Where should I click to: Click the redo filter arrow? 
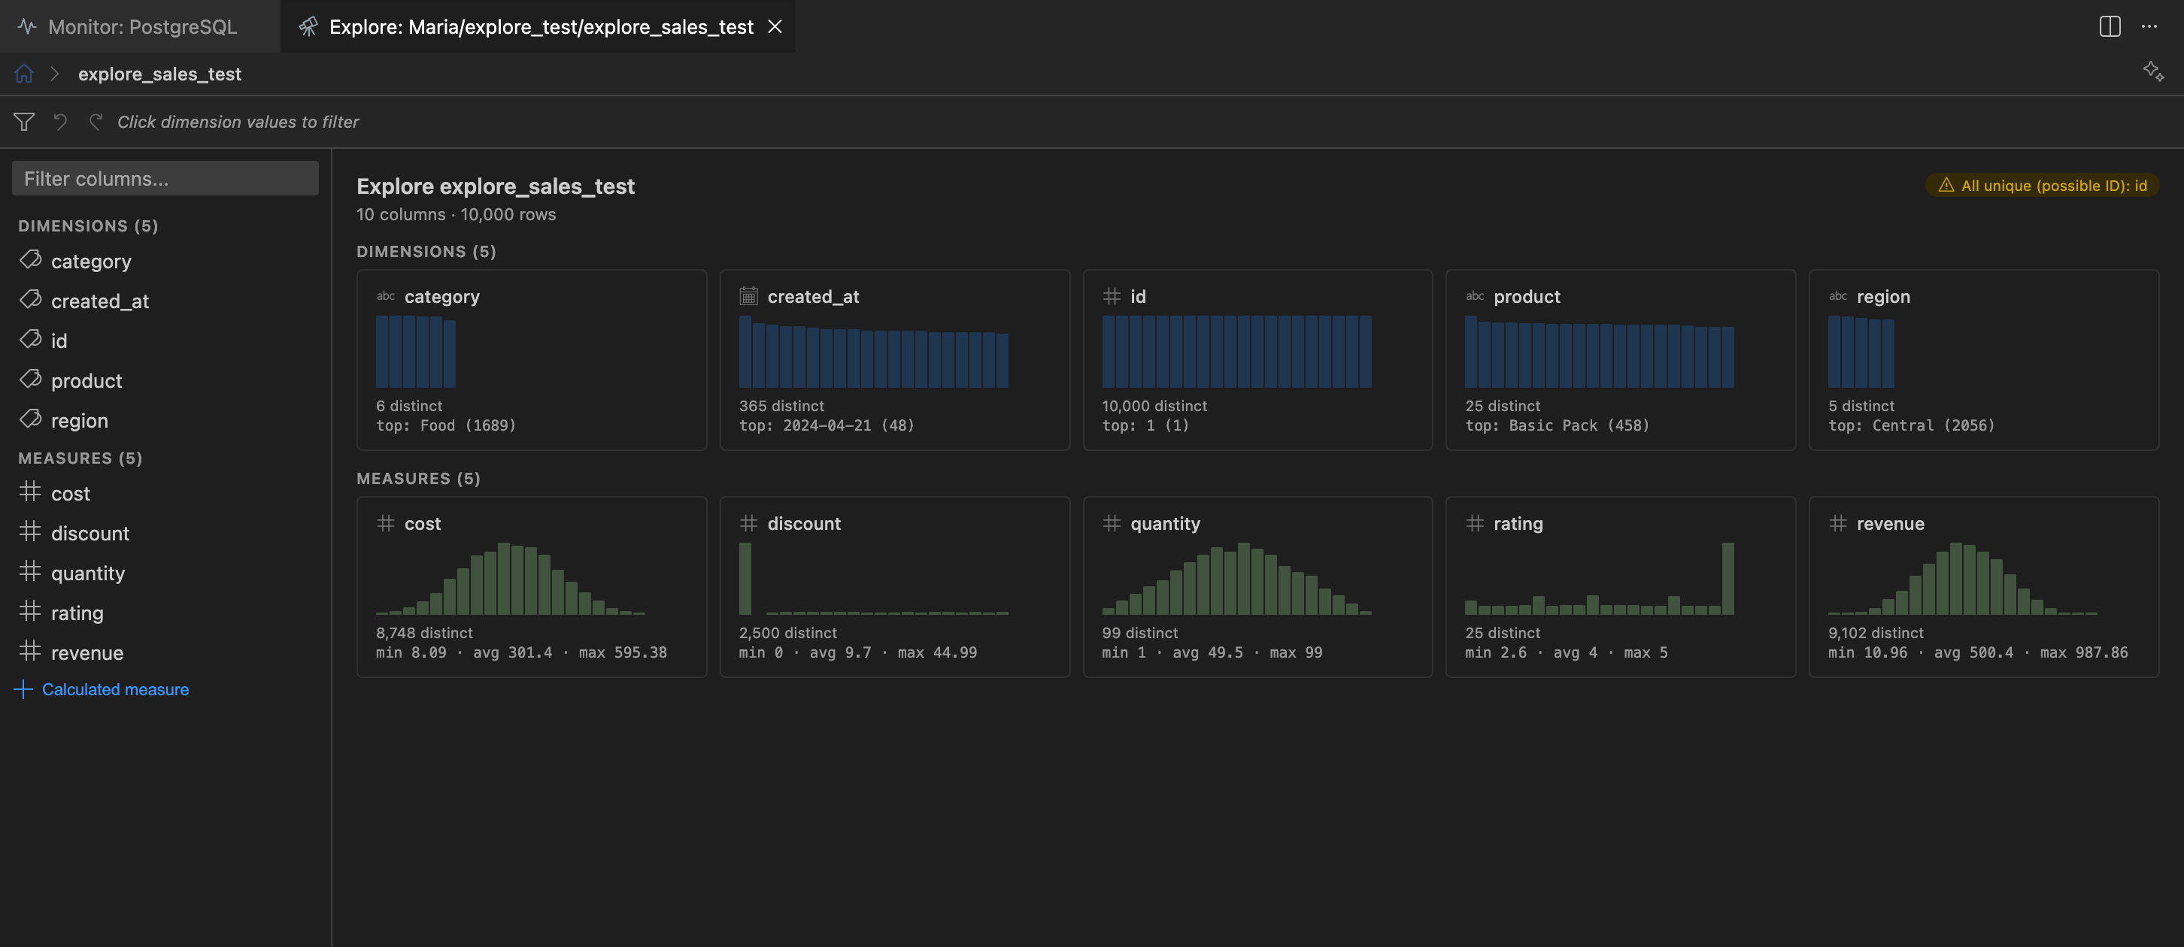tap(96, 122)
